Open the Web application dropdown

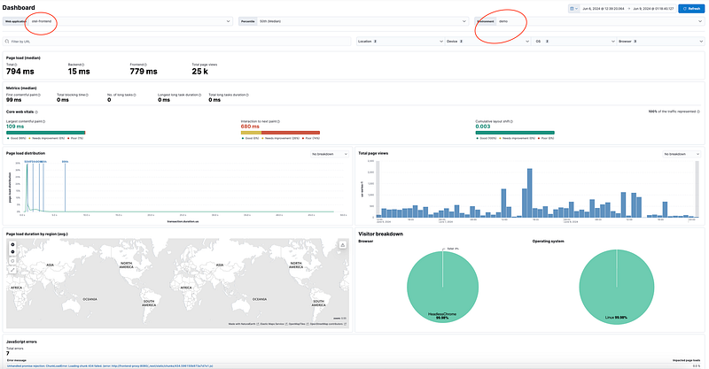[x=118, y=21]
